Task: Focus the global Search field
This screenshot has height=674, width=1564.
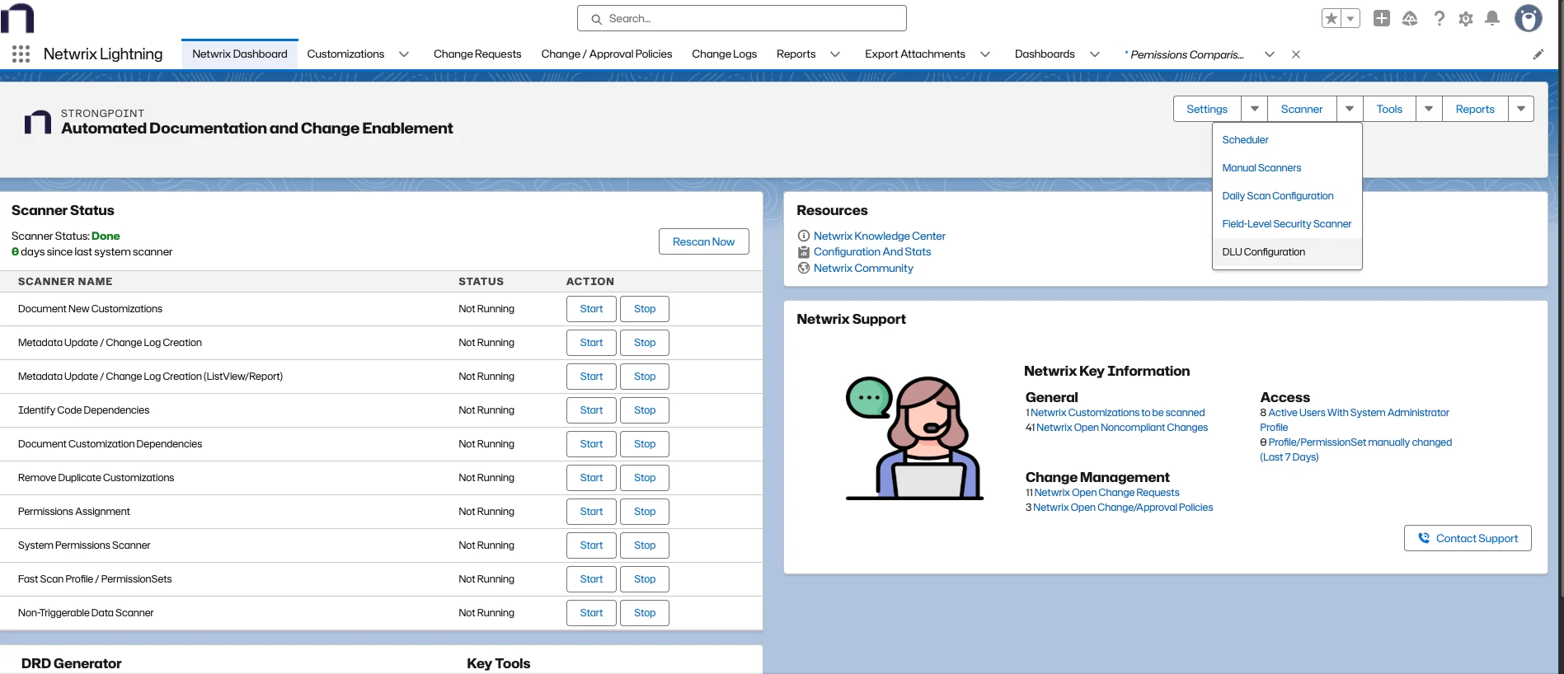Action: (742, 18)
